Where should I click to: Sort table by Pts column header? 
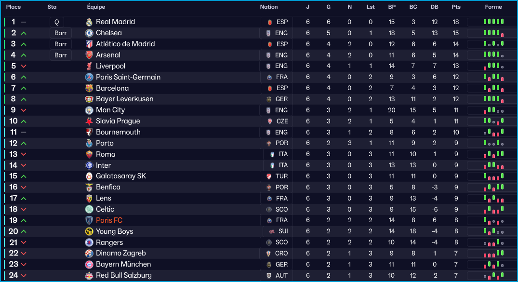456,7
